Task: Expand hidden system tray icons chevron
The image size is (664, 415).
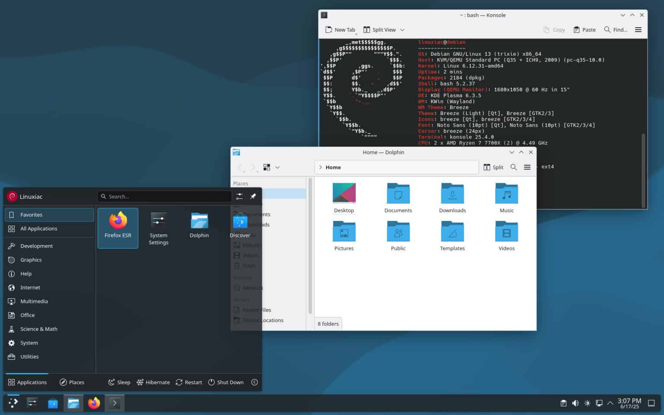Action: click(x=610, y=402)
